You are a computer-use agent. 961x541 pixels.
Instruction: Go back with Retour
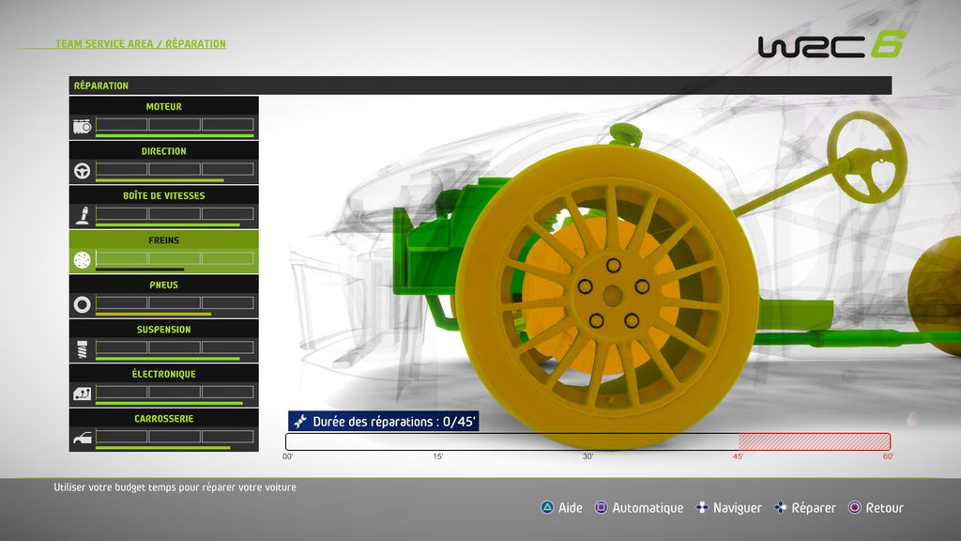tap(884, 508)
